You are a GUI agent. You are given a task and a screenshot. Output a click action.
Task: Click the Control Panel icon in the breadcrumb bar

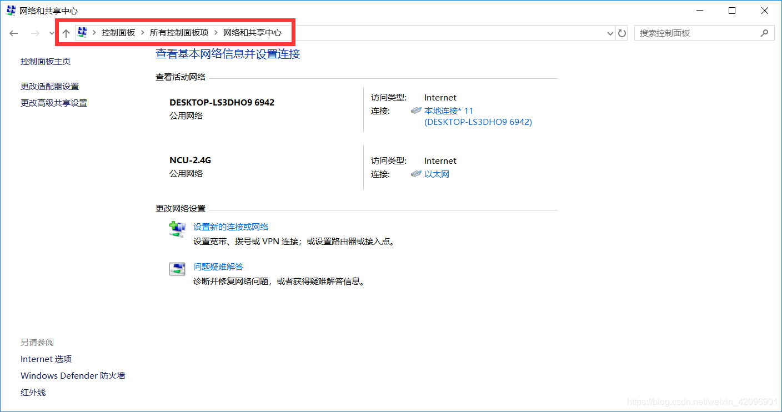(82, 32)
